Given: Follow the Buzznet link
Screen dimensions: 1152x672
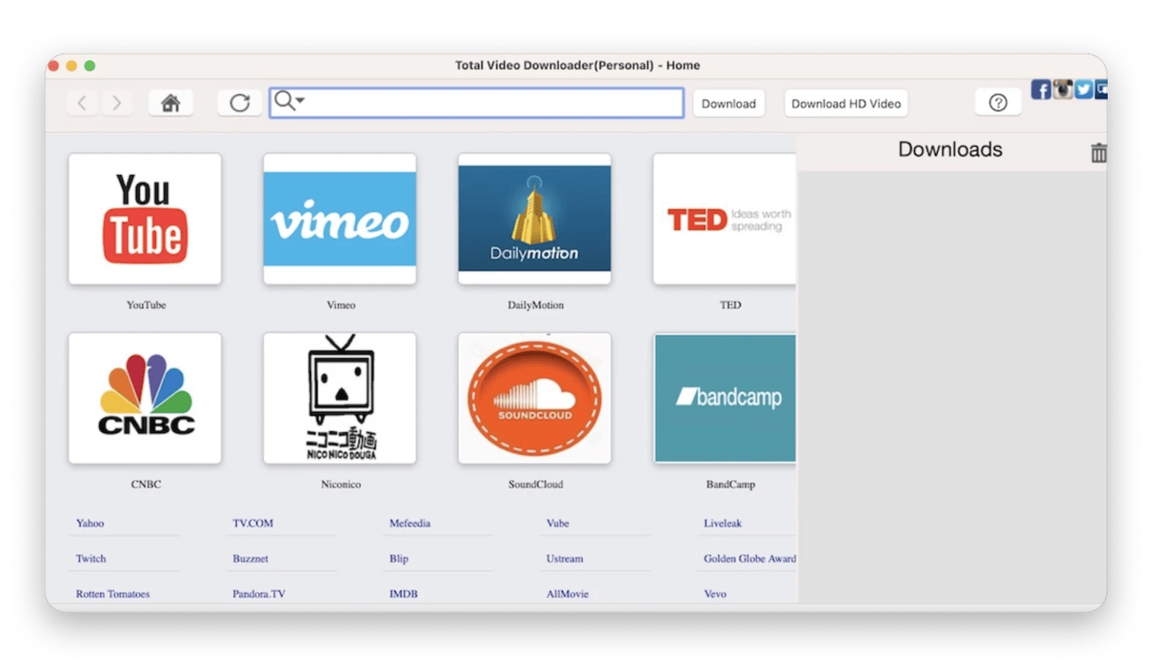Looking at the screenshot, I should 250,558.
